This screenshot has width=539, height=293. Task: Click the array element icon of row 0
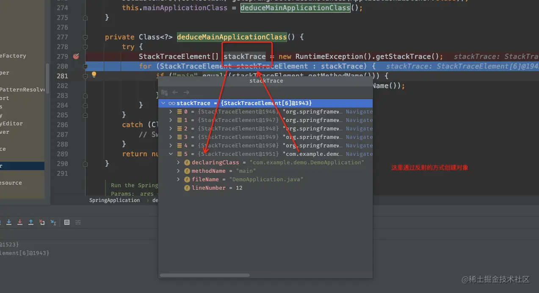180,112
